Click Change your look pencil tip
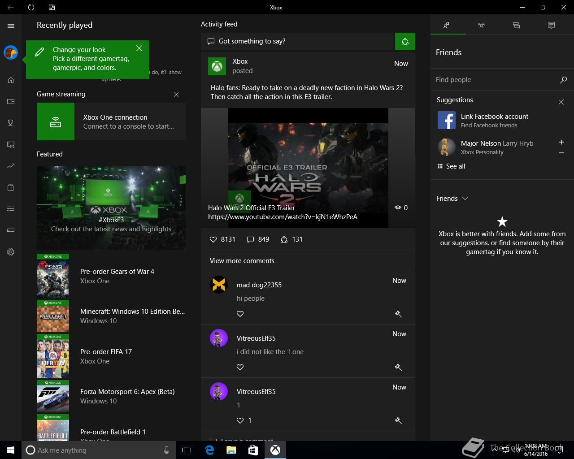This screenshot has width=574, height=459. coord(39,52)
